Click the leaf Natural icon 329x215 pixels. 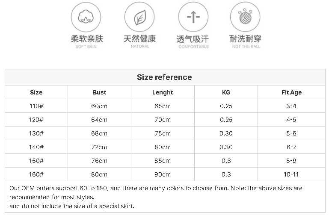(139, 17)
